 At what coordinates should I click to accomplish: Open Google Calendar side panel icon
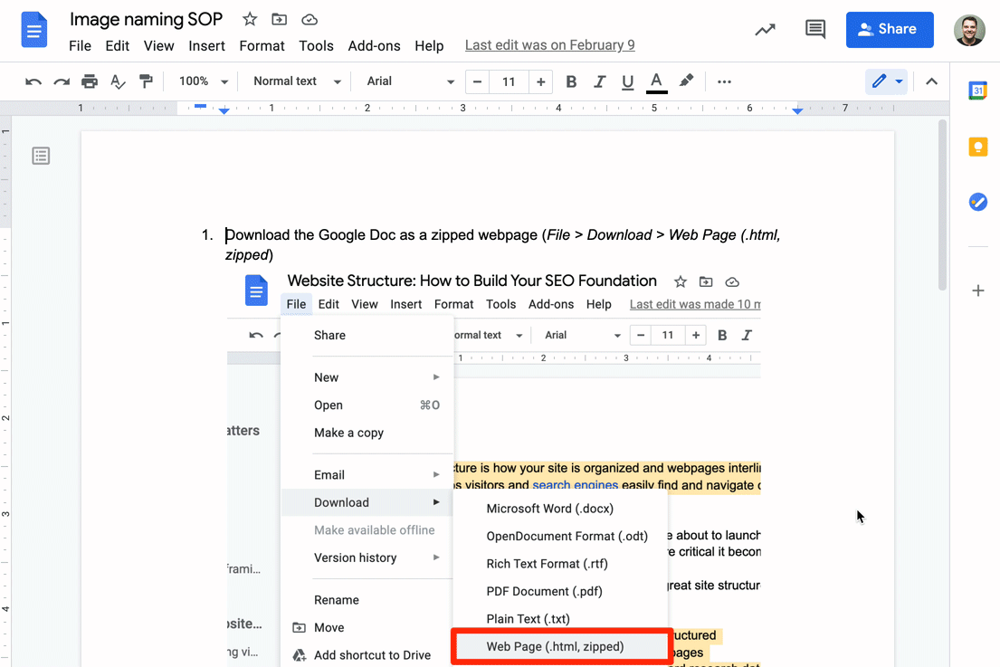[977, 91]
